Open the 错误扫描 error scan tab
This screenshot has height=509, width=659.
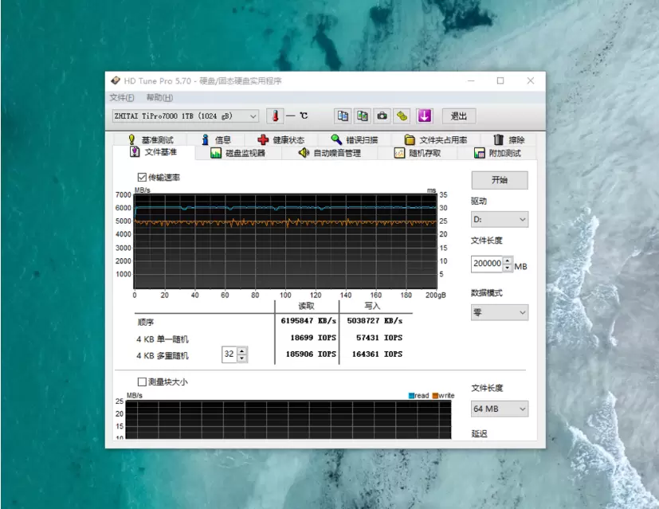point(355,140)
